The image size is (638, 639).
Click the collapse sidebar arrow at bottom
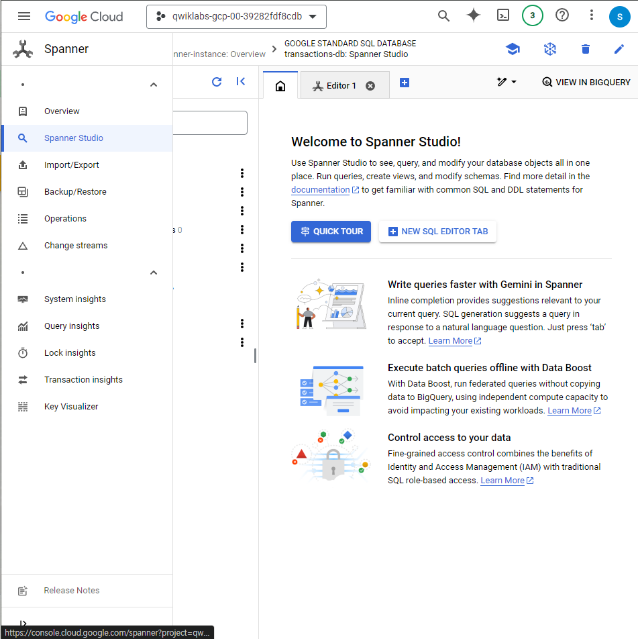click(23, 623)
